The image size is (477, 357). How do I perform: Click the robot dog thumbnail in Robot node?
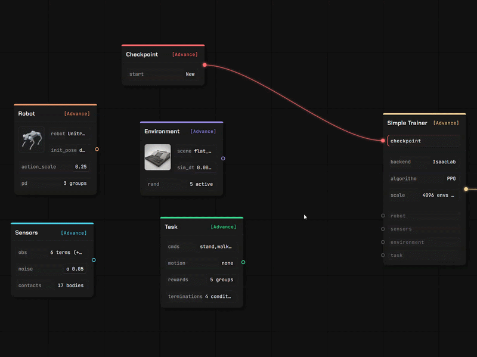click(32, 139)
